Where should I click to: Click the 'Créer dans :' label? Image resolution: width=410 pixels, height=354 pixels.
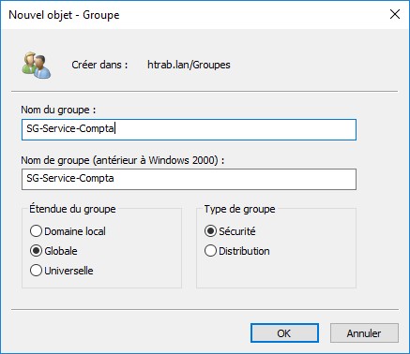99,65
